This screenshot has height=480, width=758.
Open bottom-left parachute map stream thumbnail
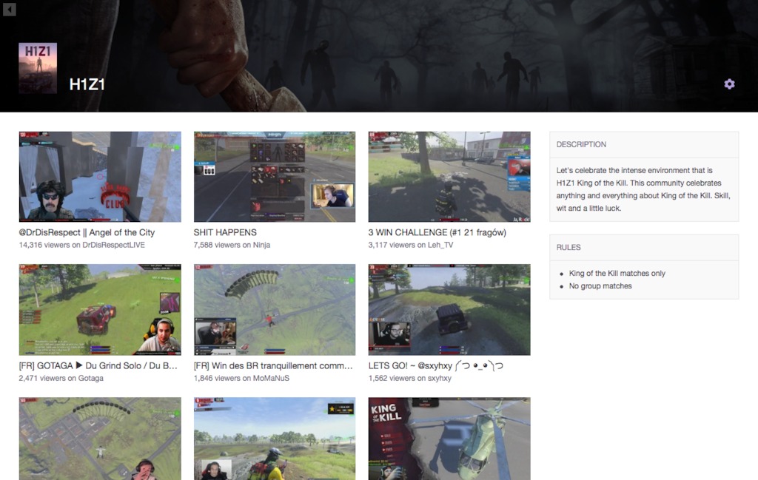pos(100,439)
